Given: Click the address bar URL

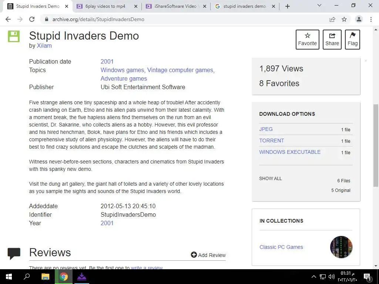Looking at the screenshot, I should click(98, 19).
